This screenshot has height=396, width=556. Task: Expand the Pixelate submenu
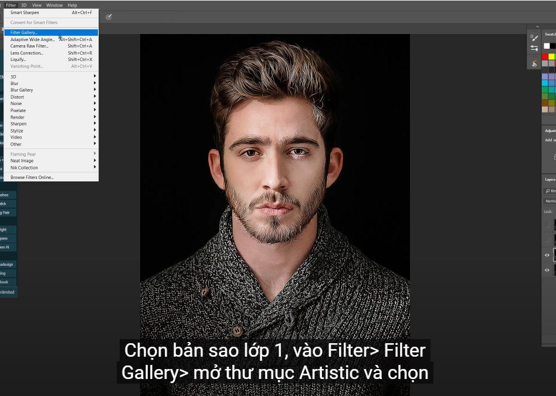tap(51, 110)
